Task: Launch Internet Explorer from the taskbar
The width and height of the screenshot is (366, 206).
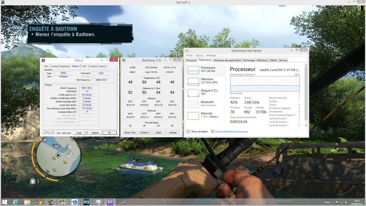Action: coord(15,202)
